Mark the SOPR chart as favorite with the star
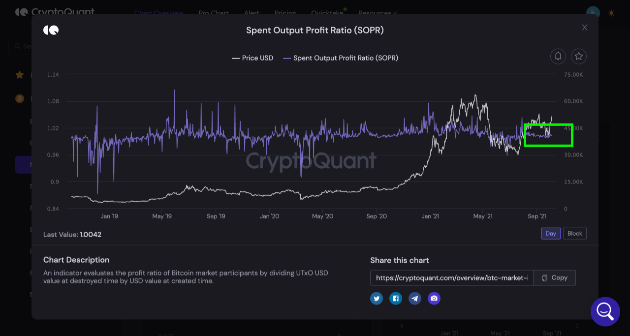The image size is (630, 336). [x=579, y=56]
